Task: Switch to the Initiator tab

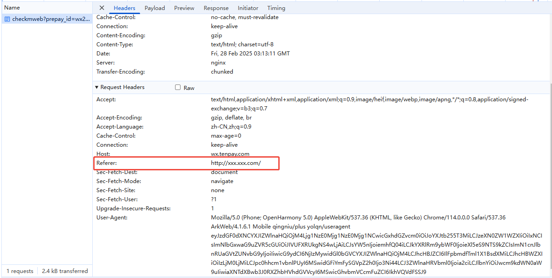Action: pos(248,8)
